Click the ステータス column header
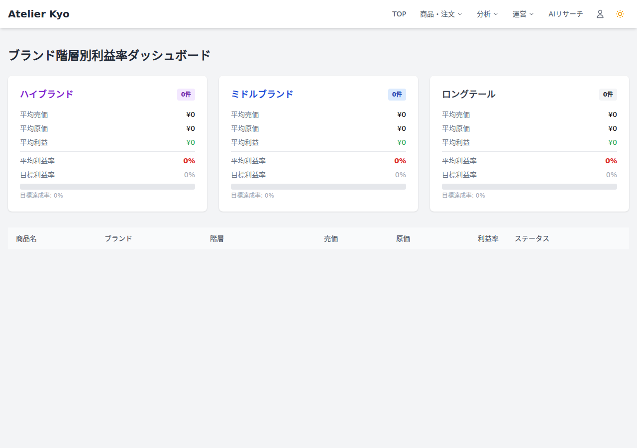Screen dimensions: 637x448 [x=532, y=238]
